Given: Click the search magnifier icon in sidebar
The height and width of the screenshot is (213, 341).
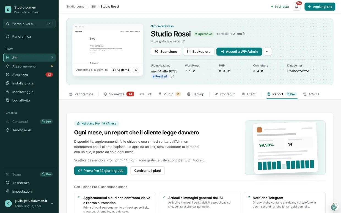Looking at the screenshot, I should 8,24.
